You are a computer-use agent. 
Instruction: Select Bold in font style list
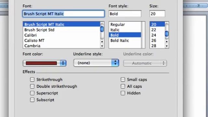[125, 35]
